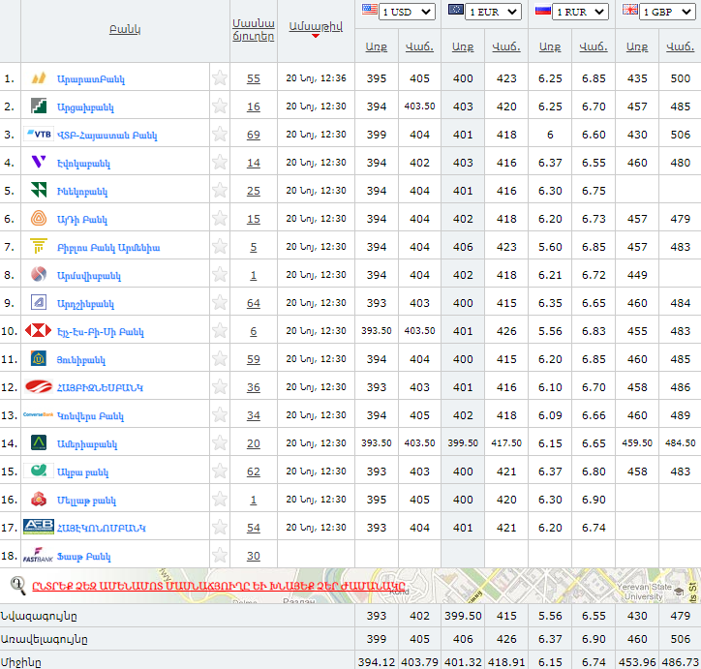Sort table by bank name column header
This screenshot has width=701, height=669.
[x=125, y=29]
